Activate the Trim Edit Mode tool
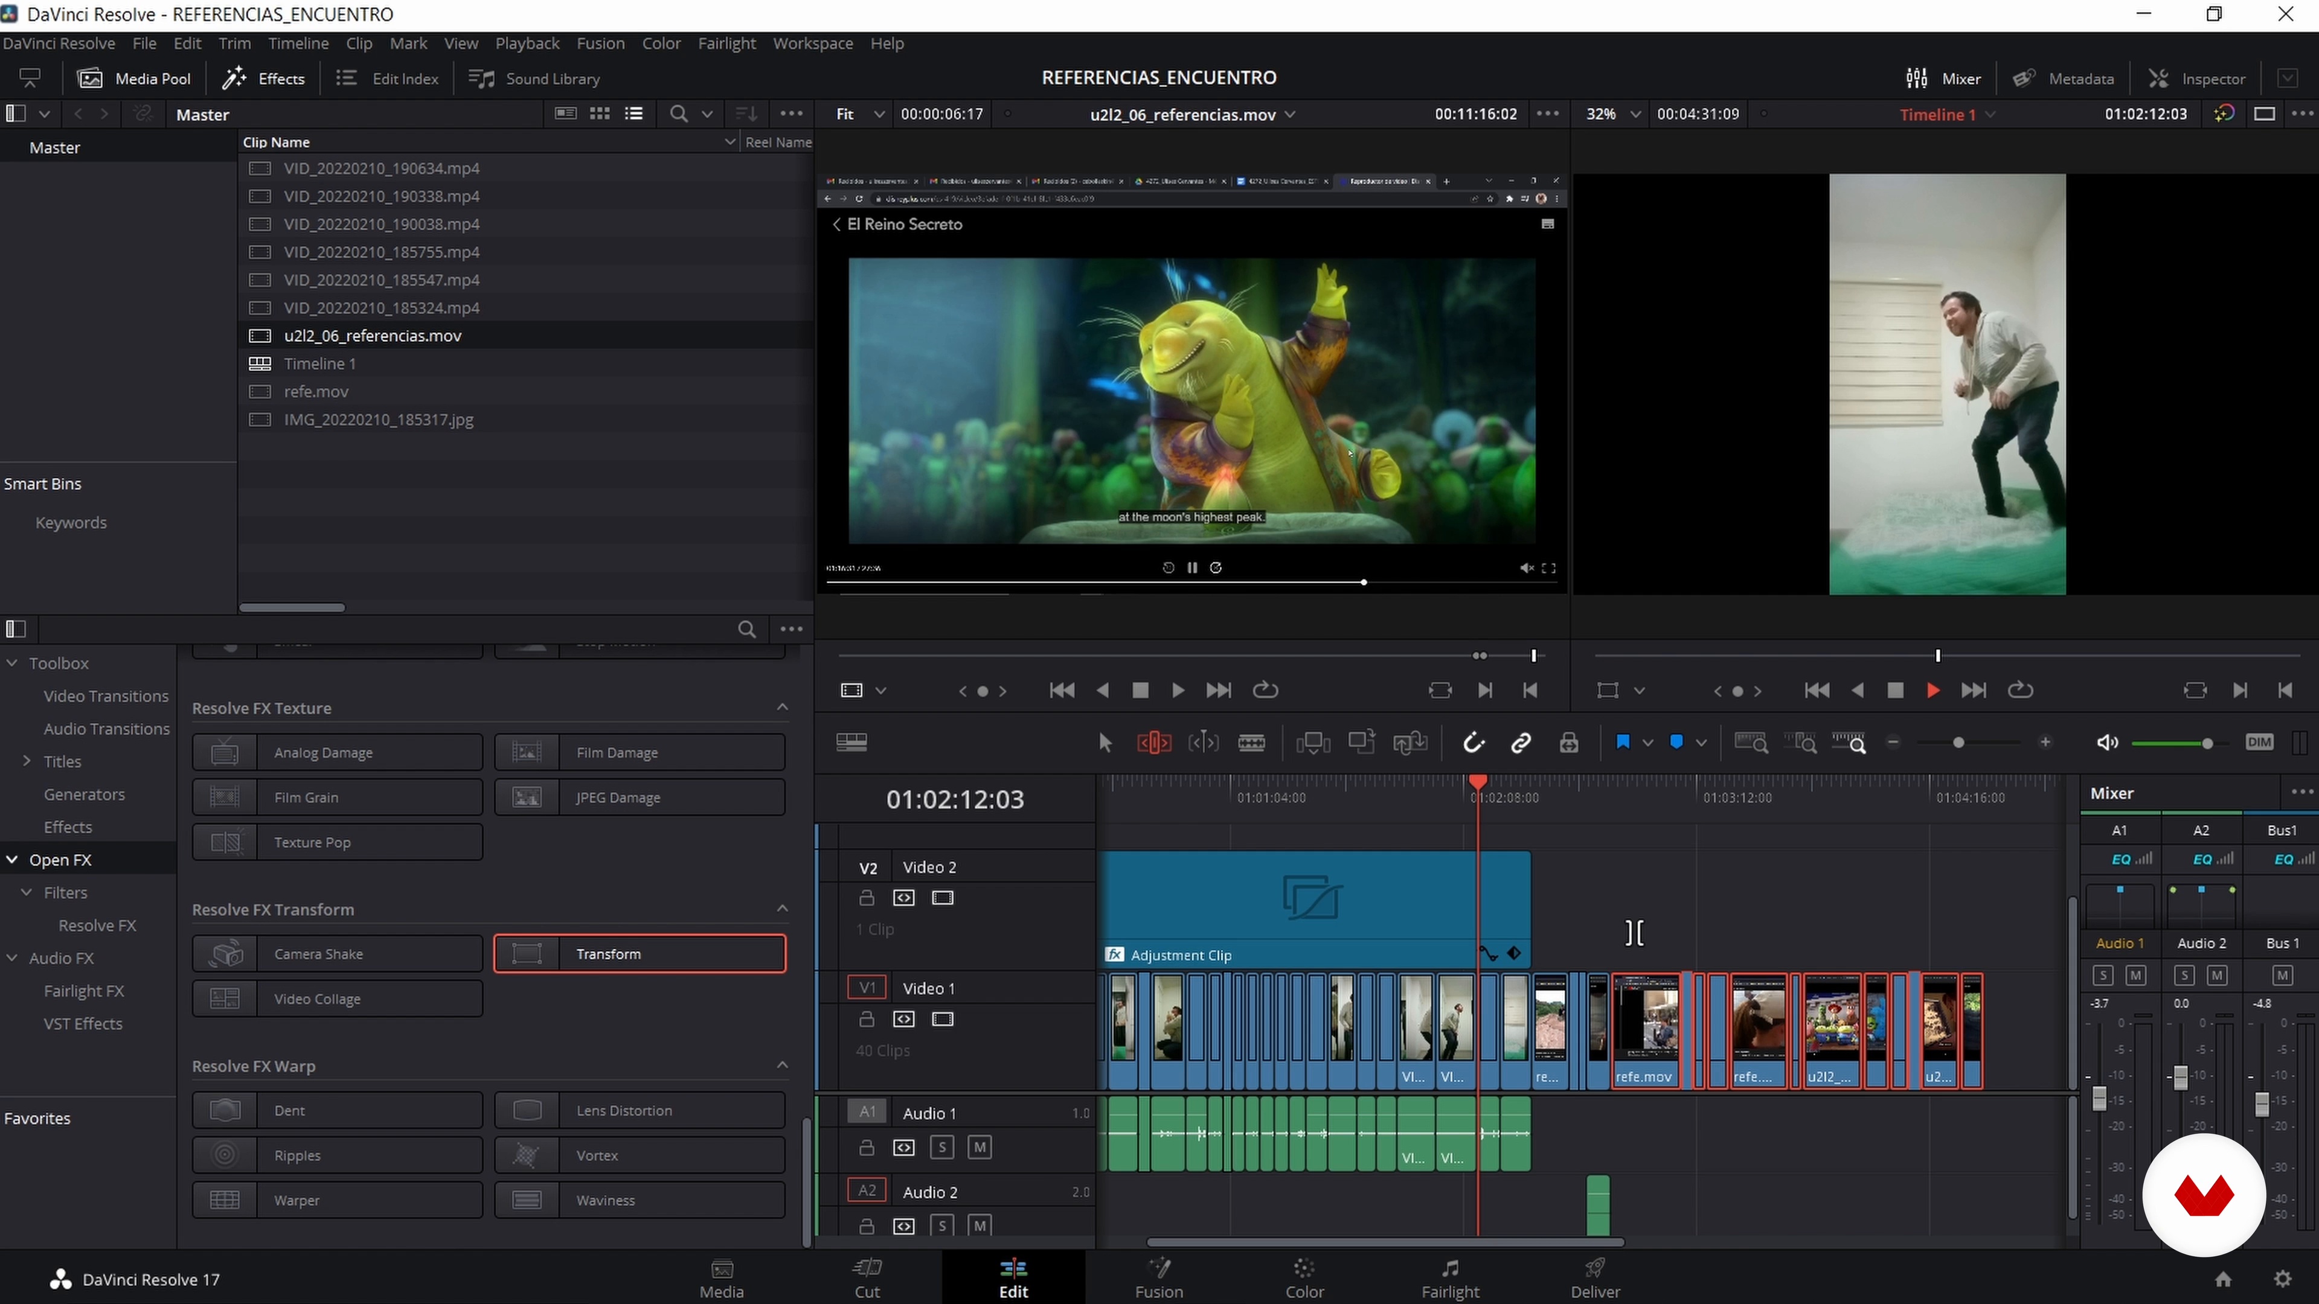The width and height of the screenshot is (2319, 1304). (x=1154, y=743)
